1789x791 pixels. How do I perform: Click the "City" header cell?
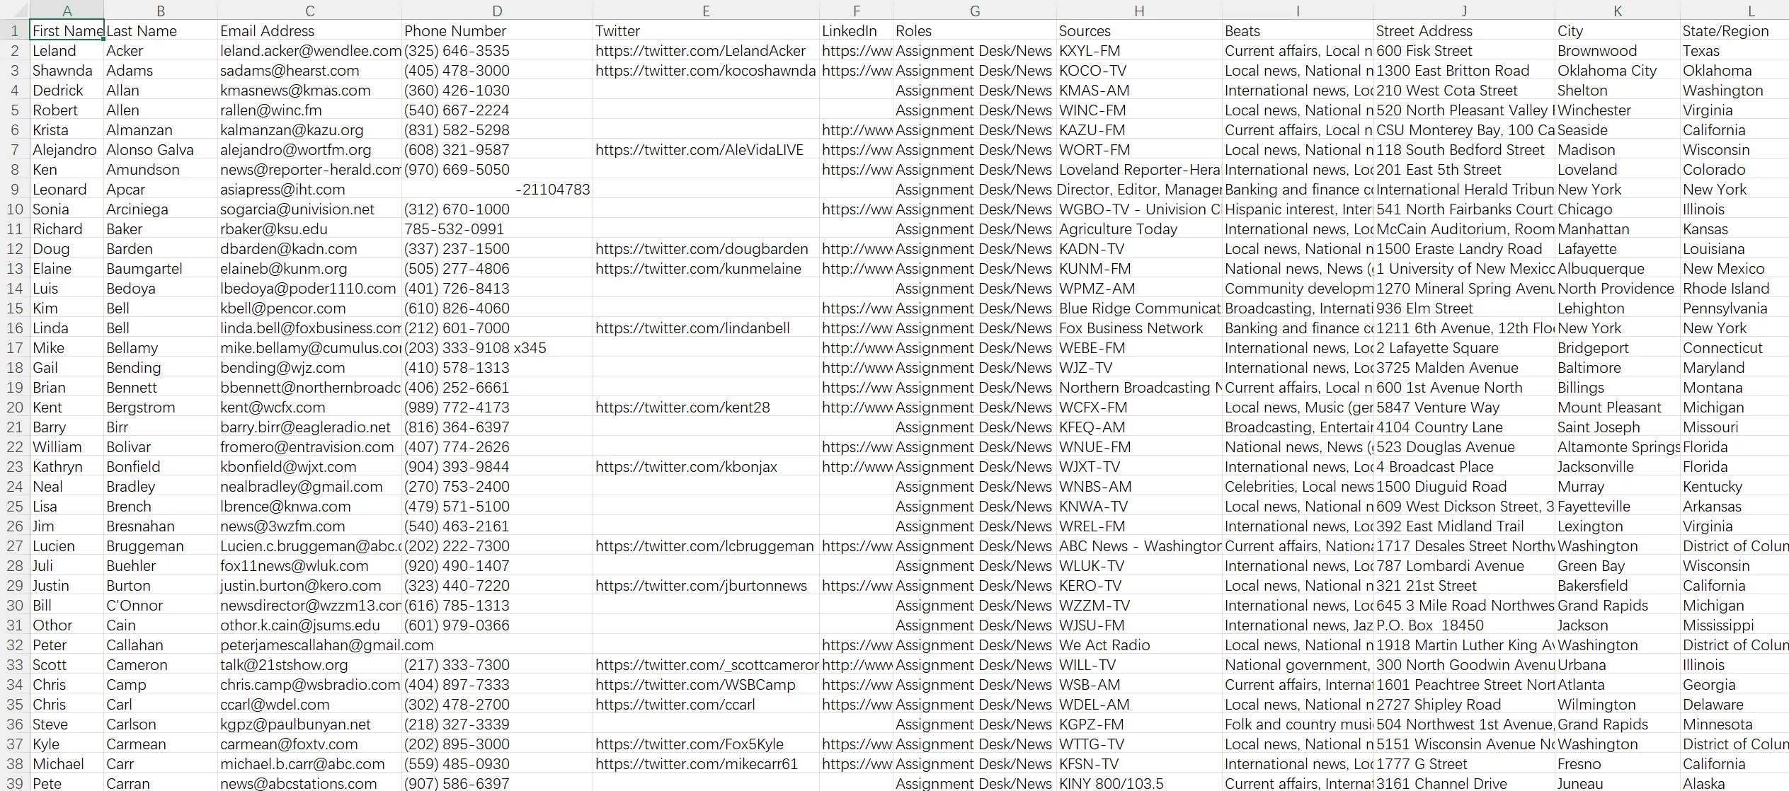coord(1618,31)
